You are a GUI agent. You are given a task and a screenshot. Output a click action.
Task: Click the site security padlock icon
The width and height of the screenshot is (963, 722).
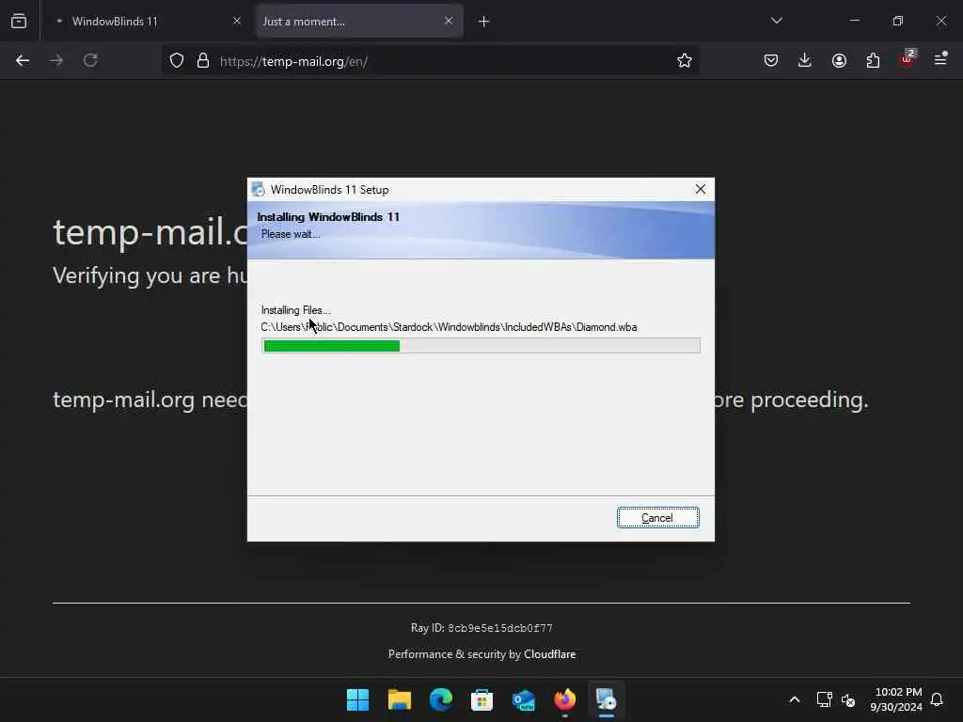pos(203,61)
